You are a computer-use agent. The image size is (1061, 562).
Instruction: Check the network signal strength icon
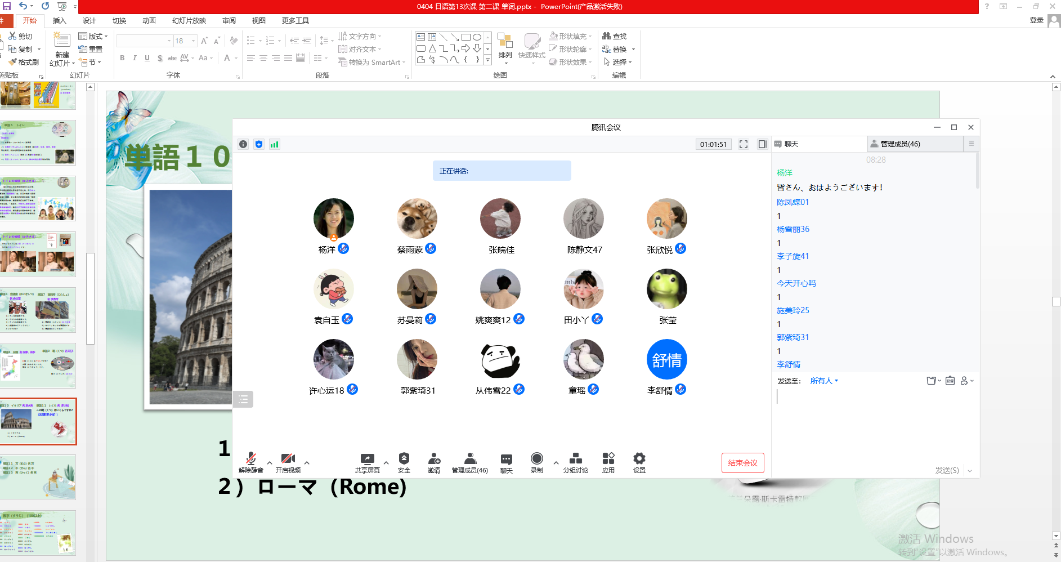275,144
